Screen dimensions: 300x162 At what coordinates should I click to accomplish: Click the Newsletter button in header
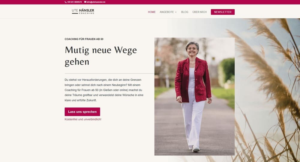coord(223,12)
